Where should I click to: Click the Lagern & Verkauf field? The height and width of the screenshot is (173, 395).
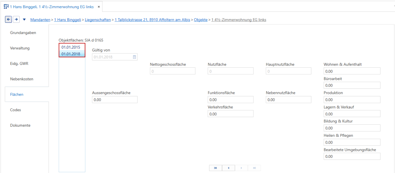[x=352, y=114]
